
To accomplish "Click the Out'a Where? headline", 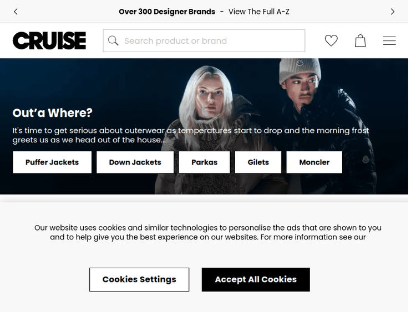I will pos(53,113).
